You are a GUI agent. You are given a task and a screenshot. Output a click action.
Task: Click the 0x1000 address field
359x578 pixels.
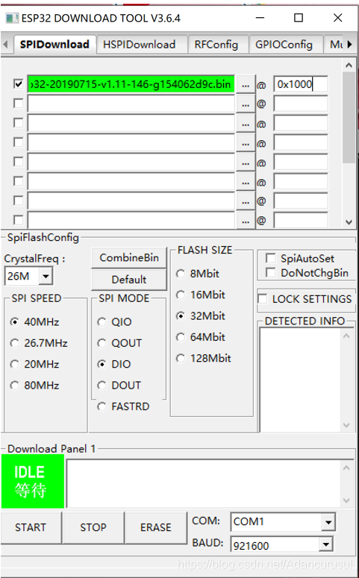coord(301,84)
